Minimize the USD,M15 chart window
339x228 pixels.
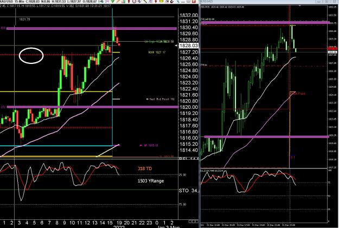[319, 2]
